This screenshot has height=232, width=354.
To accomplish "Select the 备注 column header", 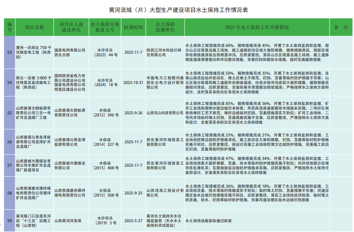I will [339, 27].
